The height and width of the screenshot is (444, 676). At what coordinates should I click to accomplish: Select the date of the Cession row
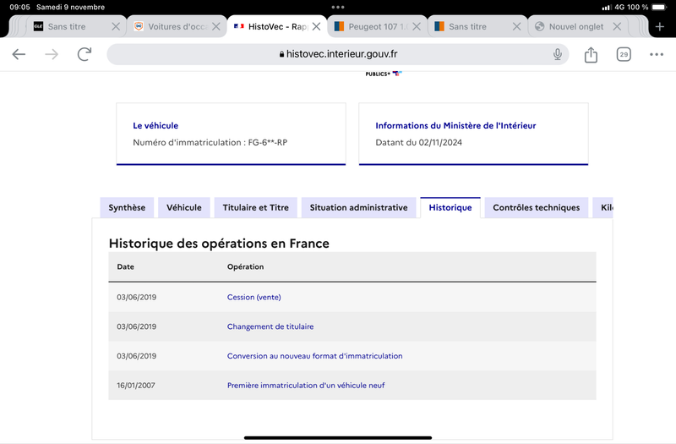pos(136,298)
